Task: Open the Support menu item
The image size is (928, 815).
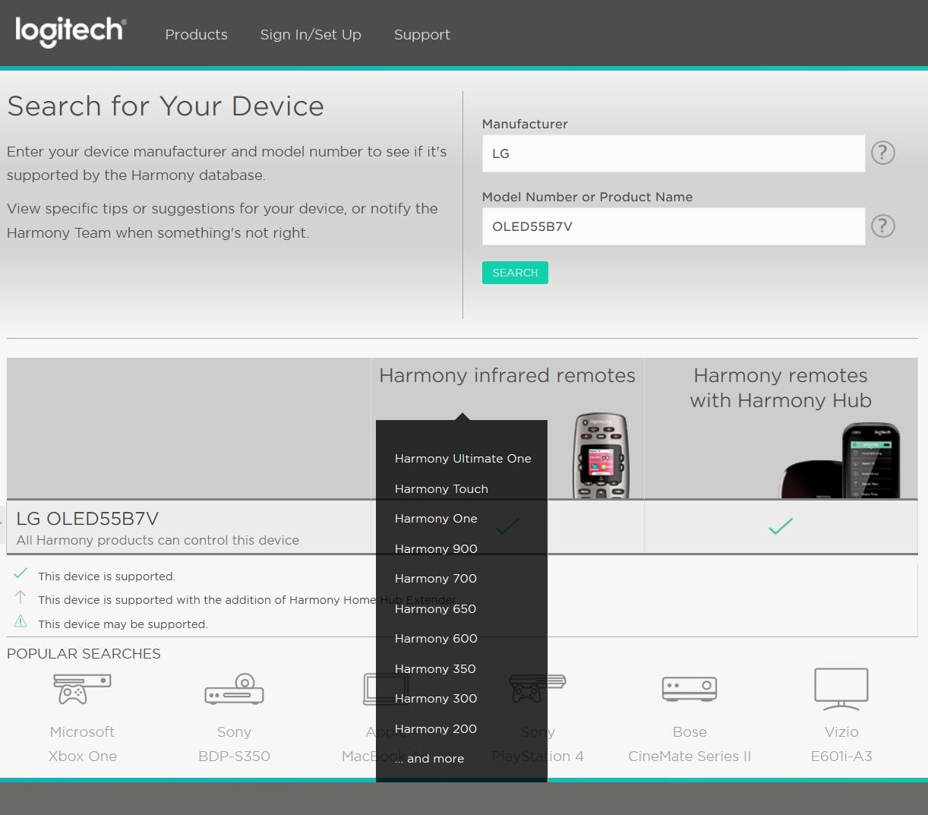Action: click(421, 35)
